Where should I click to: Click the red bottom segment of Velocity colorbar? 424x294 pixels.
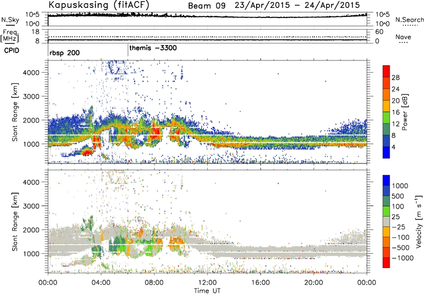pyautogui.click(x=386, y=263)
